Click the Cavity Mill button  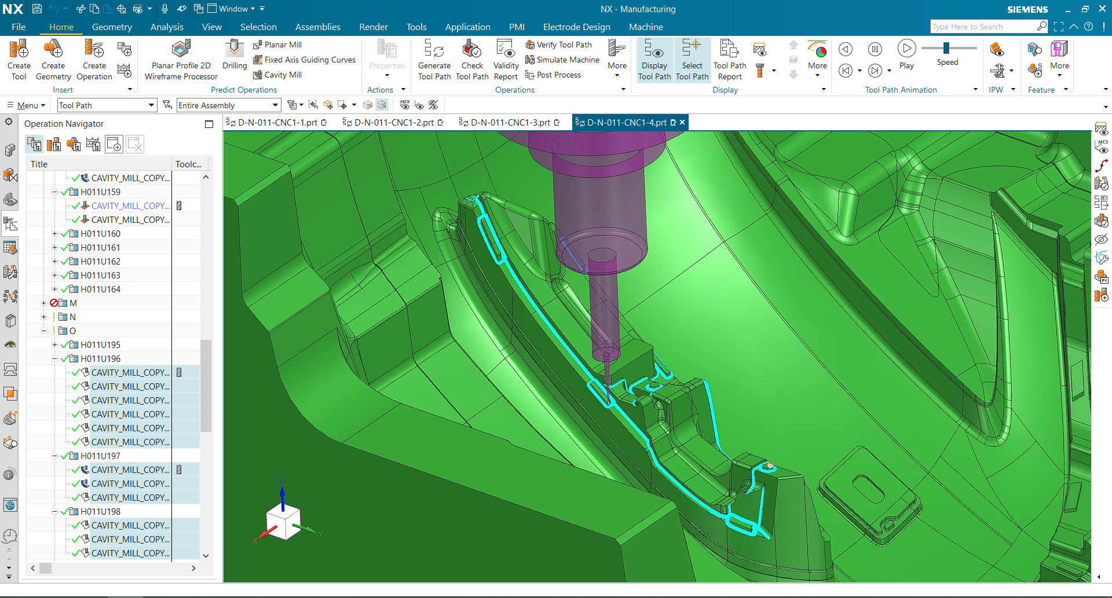click(x=277, y=75)
